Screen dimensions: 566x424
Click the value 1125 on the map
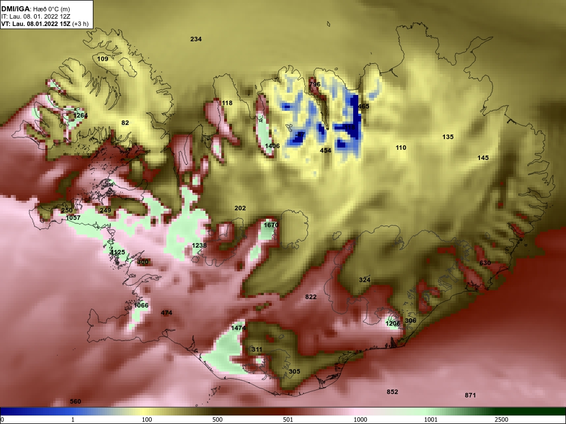click(x=118, y=252)
